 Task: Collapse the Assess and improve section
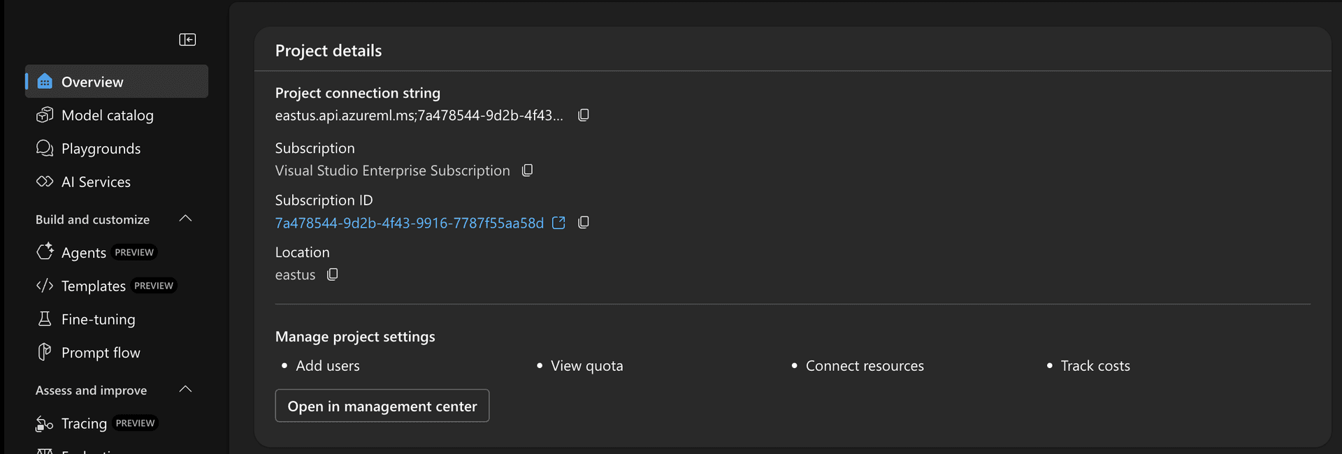185,390
